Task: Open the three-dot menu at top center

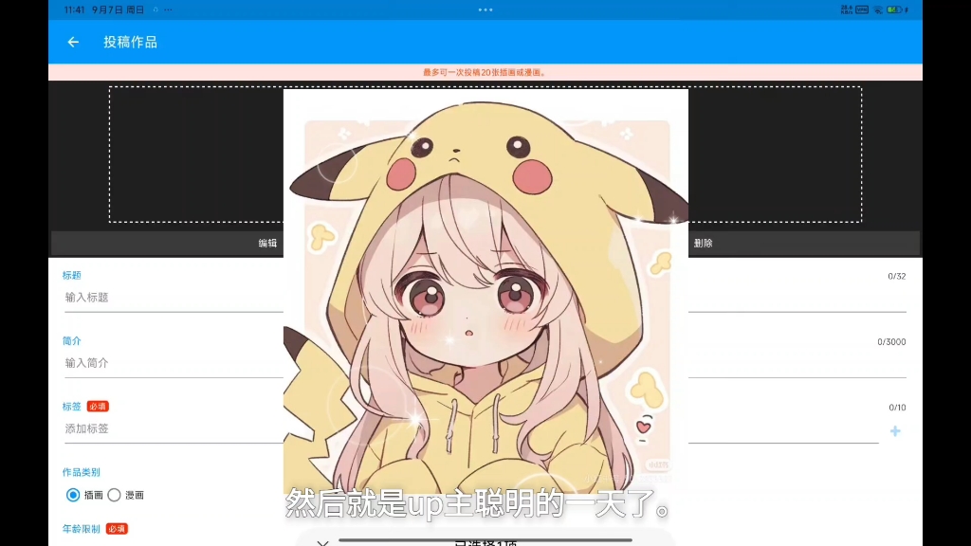Action: (485, 9)
